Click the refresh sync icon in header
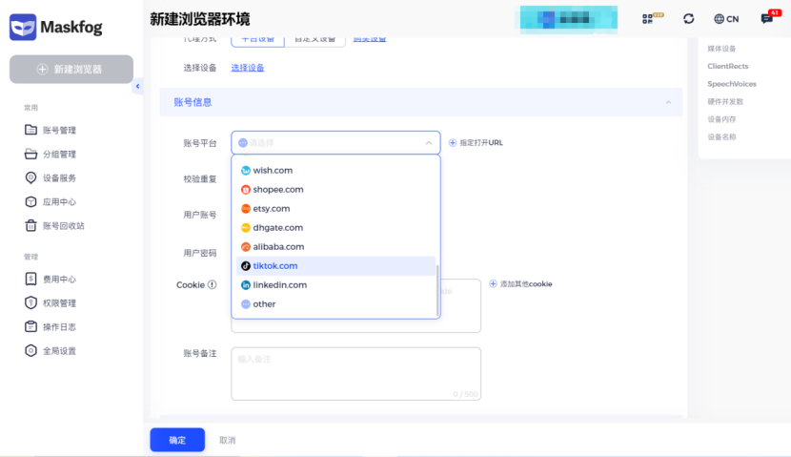 point(689,19)
